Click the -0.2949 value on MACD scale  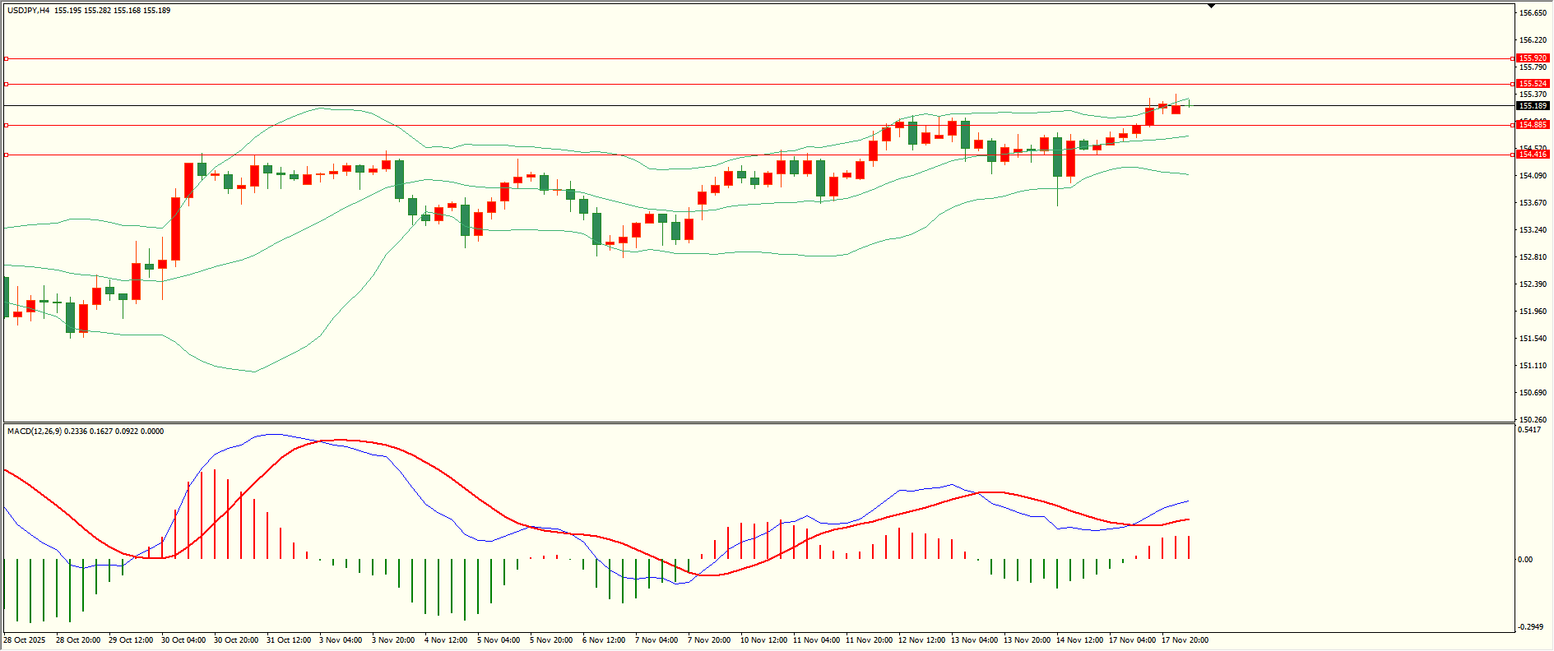click(1530, 626)
